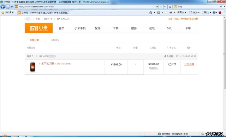Click the 我的订单 link in top bar

tap(48, 19)
